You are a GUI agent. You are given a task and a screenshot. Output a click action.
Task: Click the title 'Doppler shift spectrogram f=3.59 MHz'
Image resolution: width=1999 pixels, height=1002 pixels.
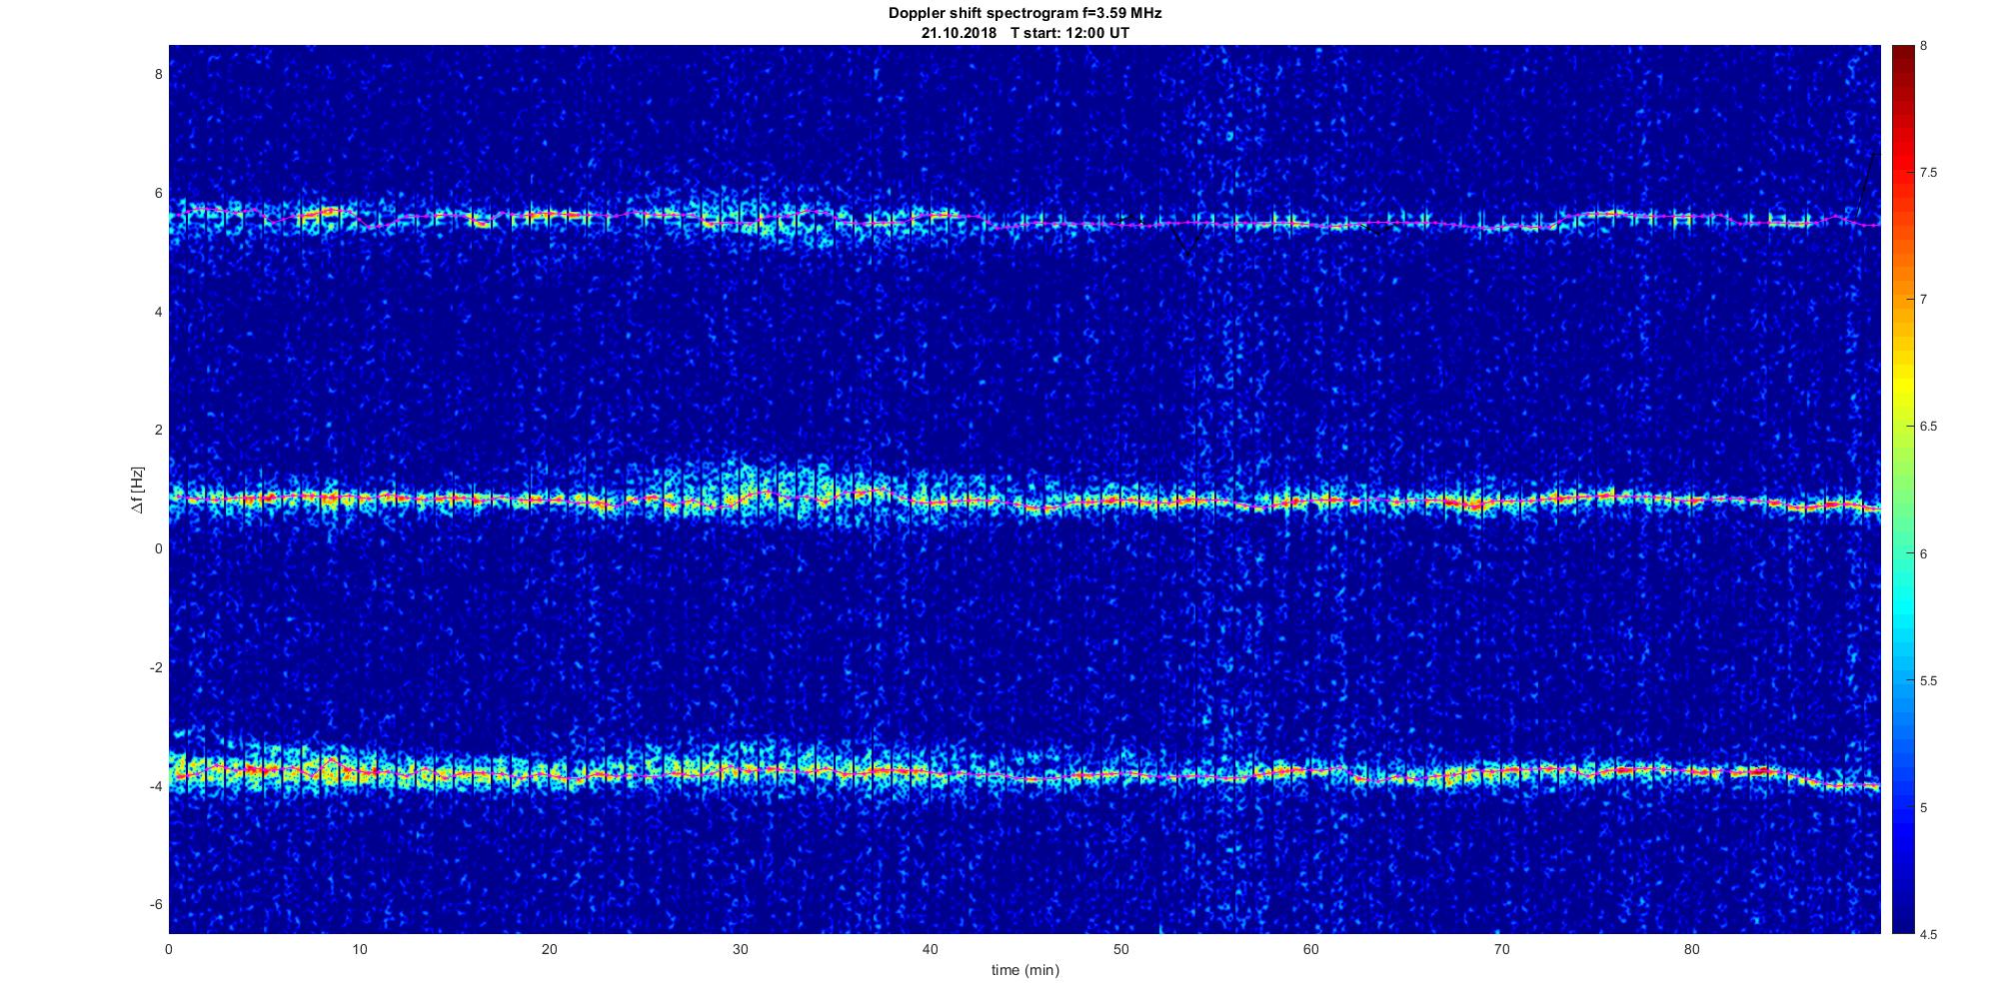[x=1024, y=14]
